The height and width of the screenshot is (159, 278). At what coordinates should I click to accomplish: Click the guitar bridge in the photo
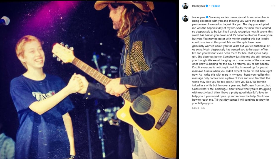click(163, 118)
